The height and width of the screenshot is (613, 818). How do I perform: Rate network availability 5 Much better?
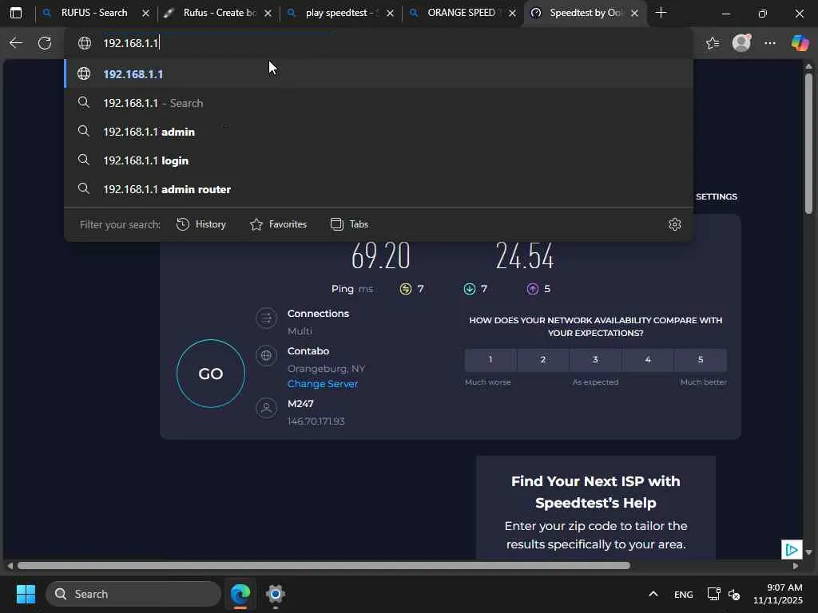coord(701,359)
